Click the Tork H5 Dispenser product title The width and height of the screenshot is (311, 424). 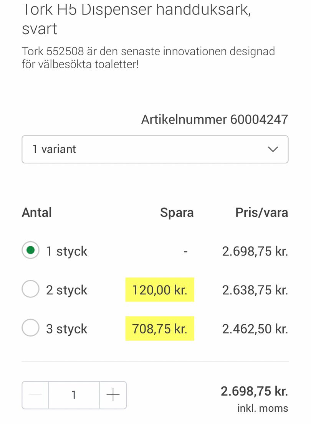136,18
